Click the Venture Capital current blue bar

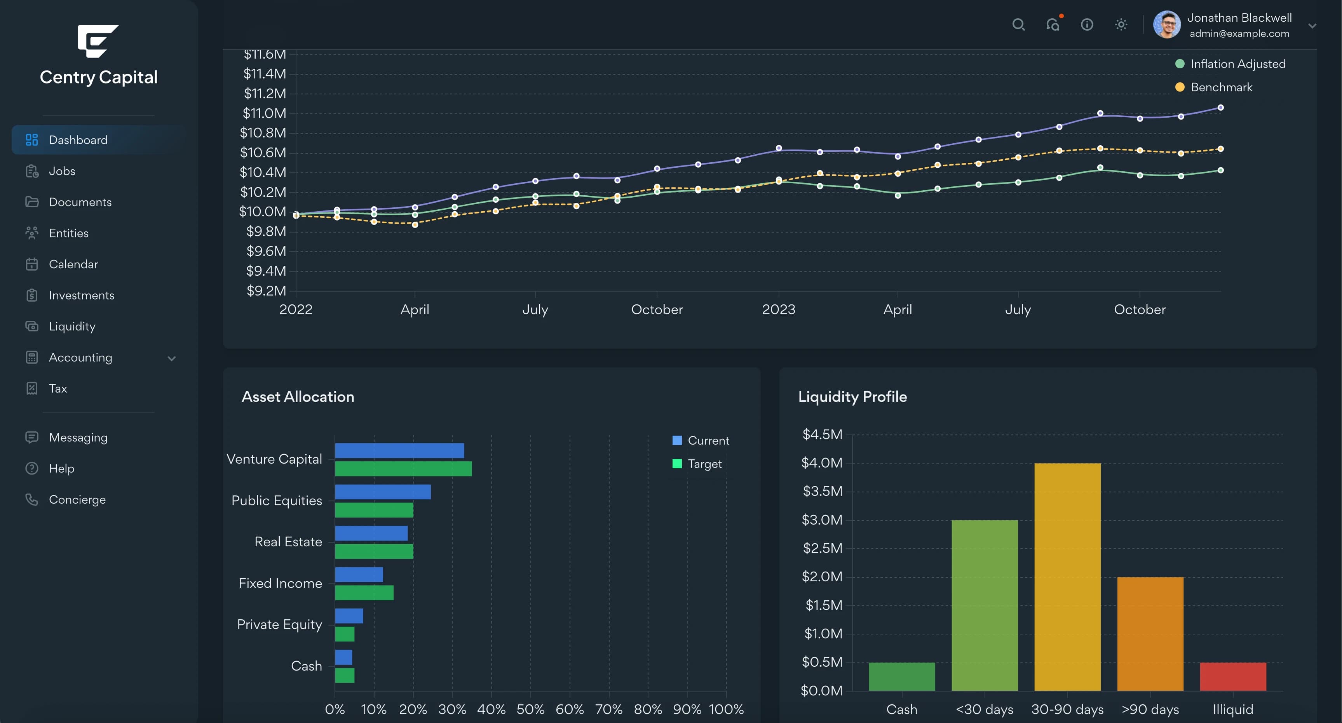pos(399,450)
